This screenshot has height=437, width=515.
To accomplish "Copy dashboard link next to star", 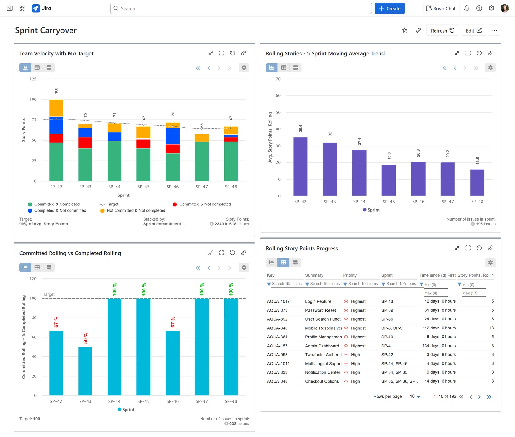I will [418, 30].
